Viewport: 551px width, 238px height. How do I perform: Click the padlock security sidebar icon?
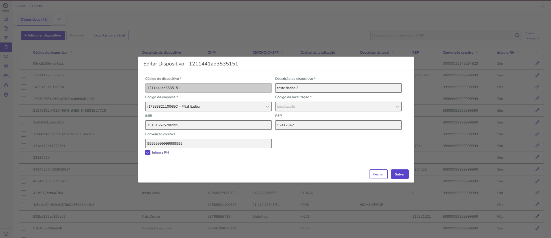coord(6,85)
